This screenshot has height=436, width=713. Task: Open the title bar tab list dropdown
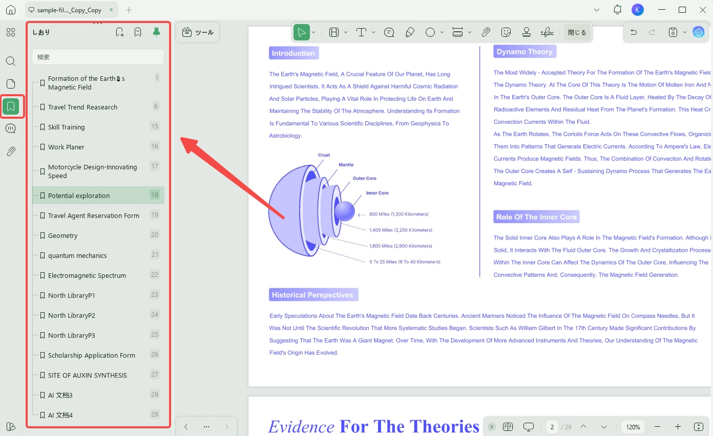pyautogui.click(x=597, y=10)
